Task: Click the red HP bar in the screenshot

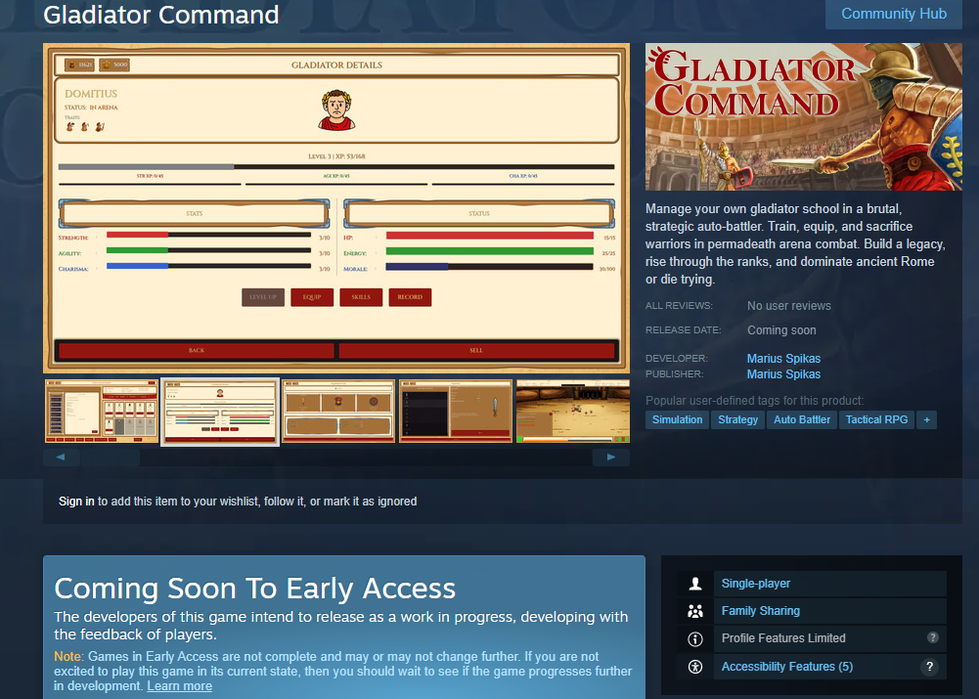Action: [489, 236]
